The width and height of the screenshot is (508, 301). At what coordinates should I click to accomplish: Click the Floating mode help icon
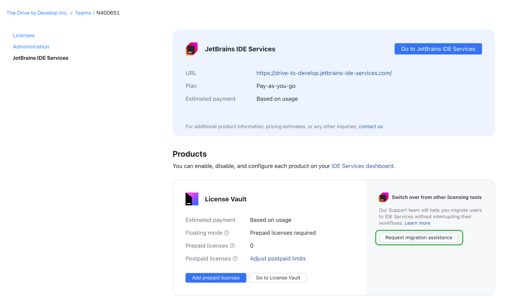click(227, 233)
